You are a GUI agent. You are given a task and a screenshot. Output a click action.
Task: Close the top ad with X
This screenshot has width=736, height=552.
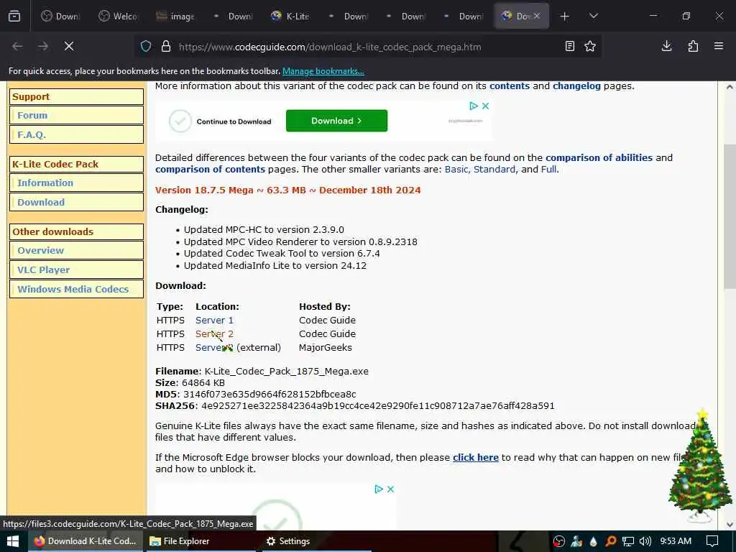click(x=485, y=106)
